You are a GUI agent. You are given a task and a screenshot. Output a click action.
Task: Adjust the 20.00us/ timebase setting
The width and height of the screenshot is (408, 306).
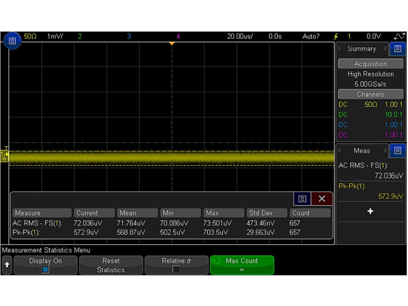tap(240, 36)
